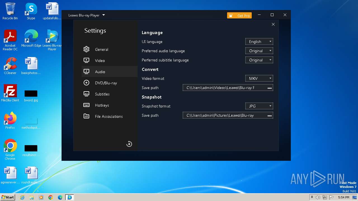Open the Preferred audio language dropdown

tap(259, 51)
